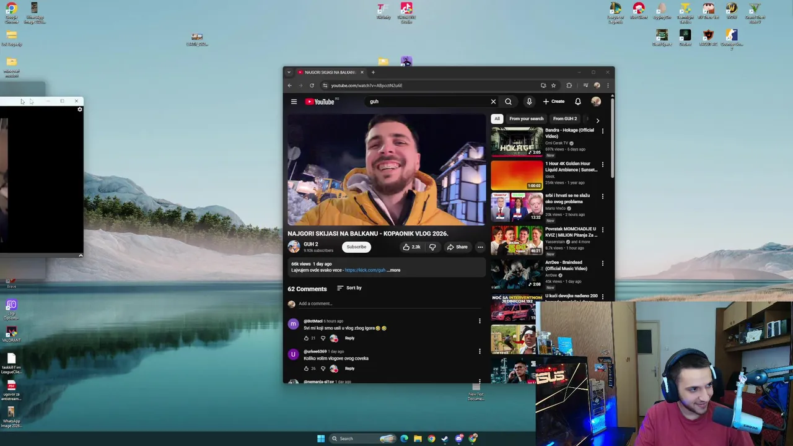Click the video title 'NAJGORI SKIJASI NA BALKANU'
Screen dimensions: 793x446
tap(367, 234)
